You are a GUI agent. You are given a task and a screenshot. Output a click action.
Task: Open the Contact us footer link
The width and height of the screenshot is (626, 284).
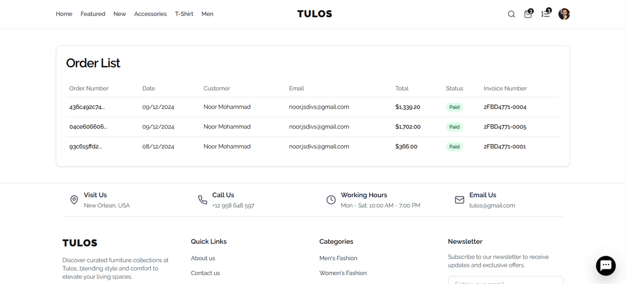[206, 273]
